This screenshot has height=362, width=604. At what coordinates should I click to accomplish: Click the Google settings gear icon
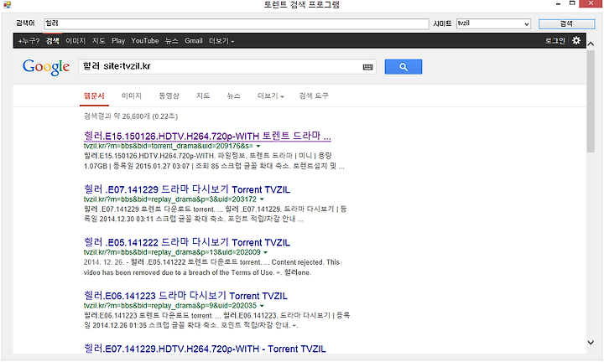coord(575,40)
